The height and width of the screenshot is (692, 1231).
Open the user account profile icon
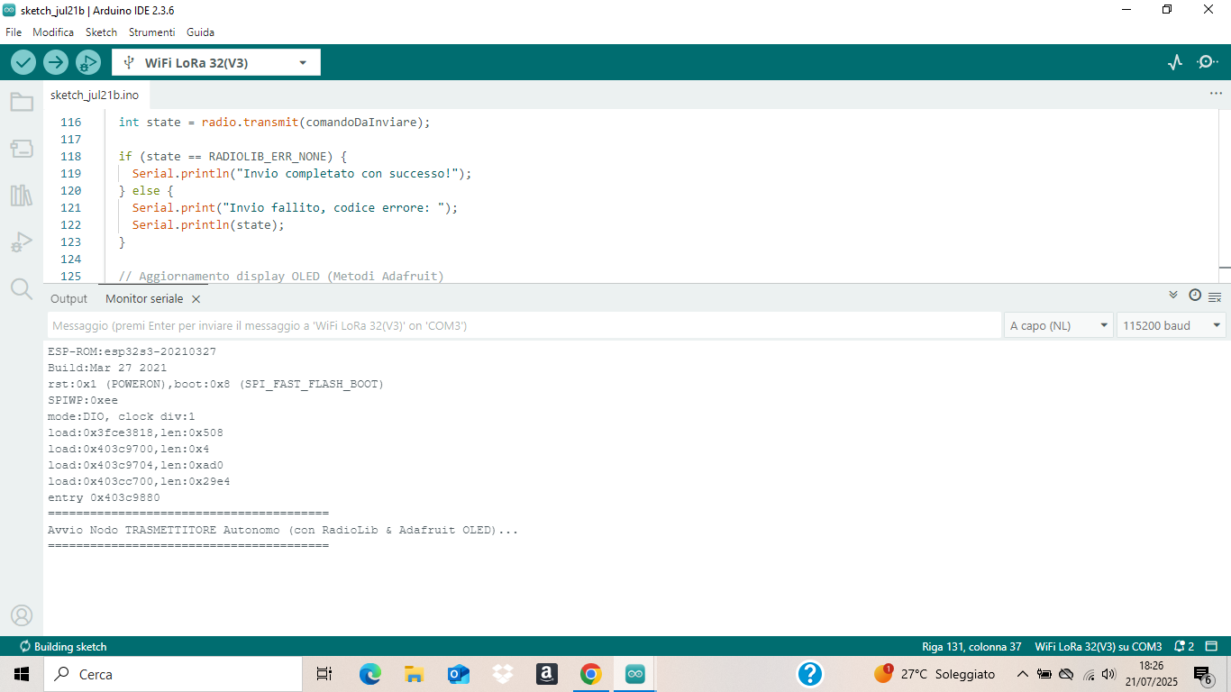pos(22,615)
